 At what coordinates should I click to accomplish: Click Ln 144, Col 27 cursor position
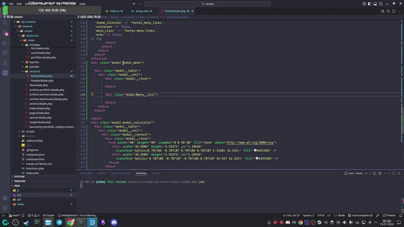pos(291,215)
